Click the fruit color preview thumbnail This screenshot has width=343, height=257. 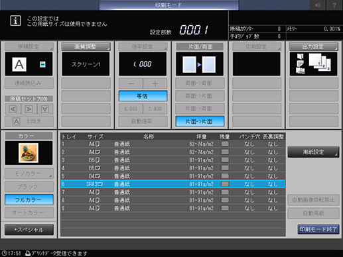tap(29, 153)
